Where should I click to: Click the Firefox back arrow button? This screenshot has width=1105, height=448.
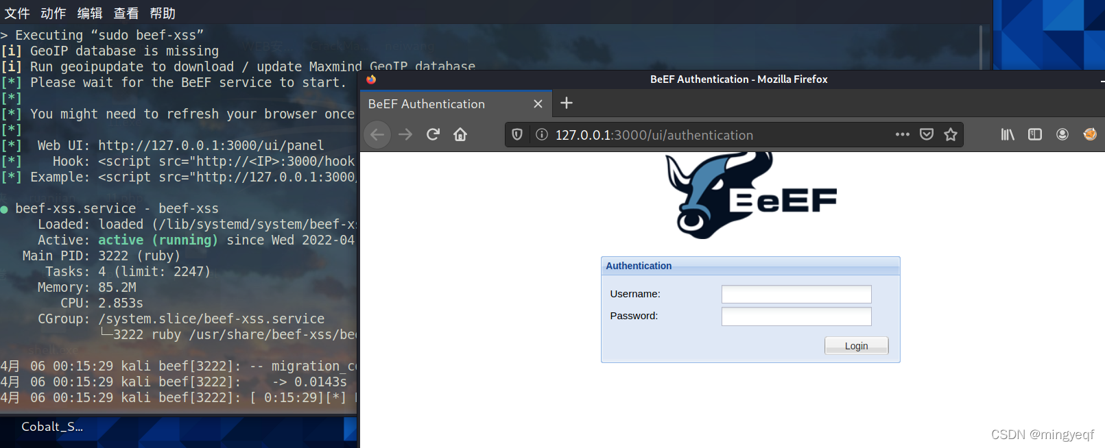pyautogui.click(x=377, y=134)
